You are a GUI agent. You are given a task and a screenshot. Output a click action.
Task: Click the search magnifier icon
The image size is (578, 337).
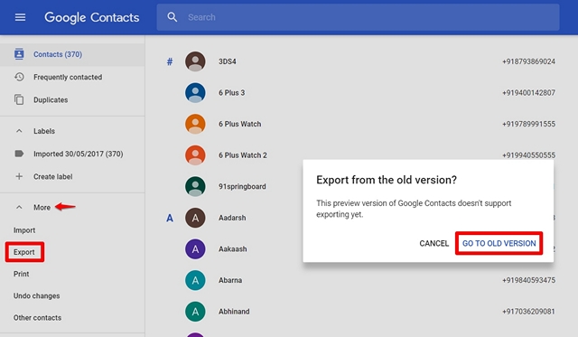click(172, 17)
